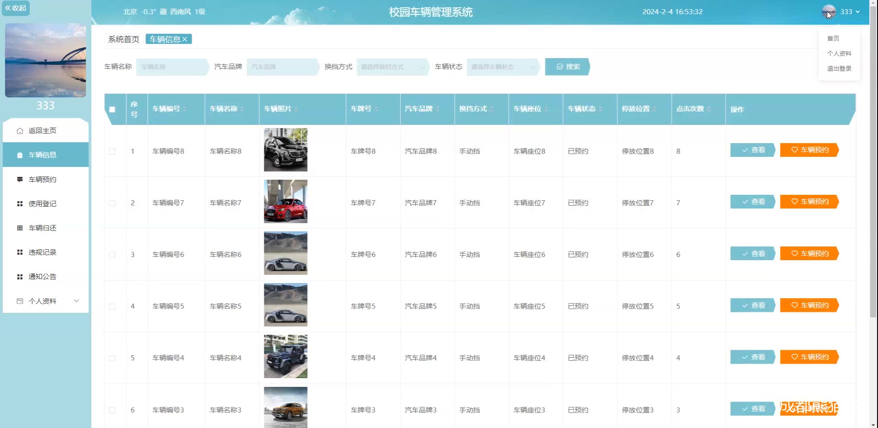
Task: Click the 搜索 button
Action: pos(567,67)
